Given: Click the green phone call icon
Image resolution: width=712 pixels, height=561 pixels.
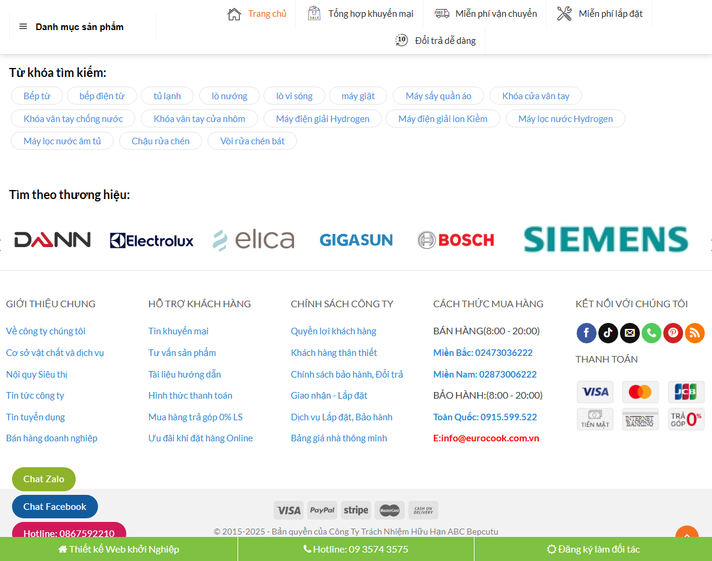Looking at the screenshot, I should [651, 333].
